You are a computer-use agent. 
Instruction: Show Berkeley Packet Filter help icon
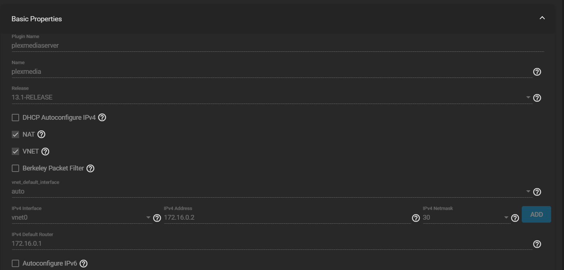(90, 168)
